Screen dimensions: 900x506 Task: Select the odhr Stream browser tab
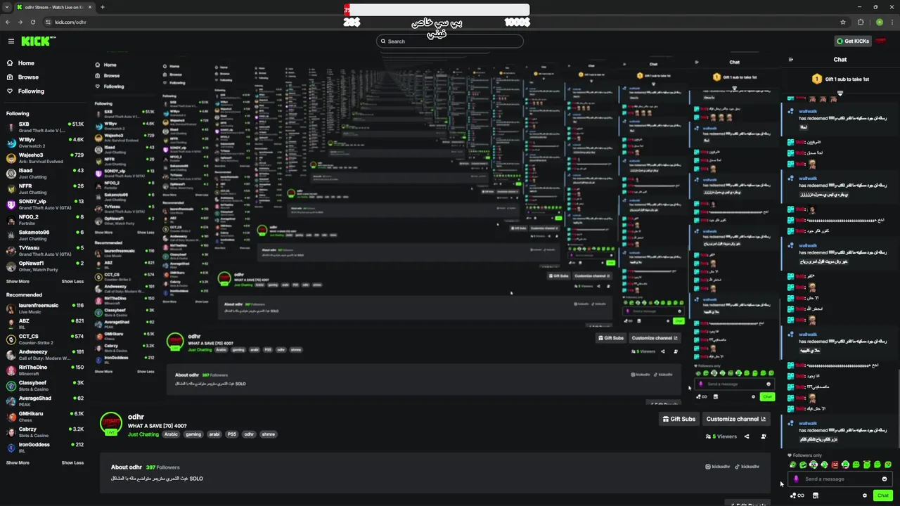(53, 7)
